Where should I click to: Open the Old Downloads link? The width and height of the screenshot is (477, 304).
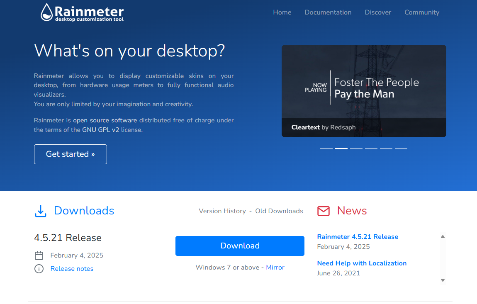[x=279, y=211]
